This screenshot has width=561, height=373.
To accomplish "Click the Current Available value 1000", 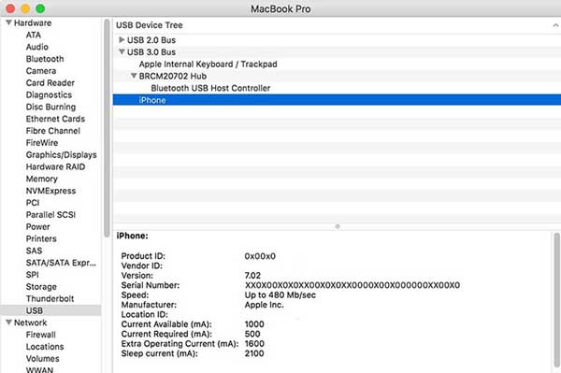I will (254, 324).
